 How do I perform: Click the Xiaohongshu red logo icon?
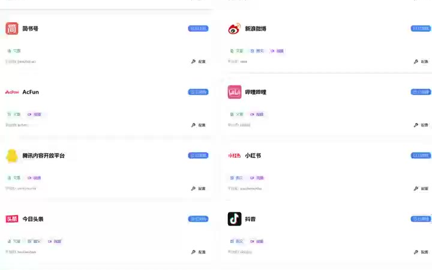pyautogui.click(x=235, y=155)
